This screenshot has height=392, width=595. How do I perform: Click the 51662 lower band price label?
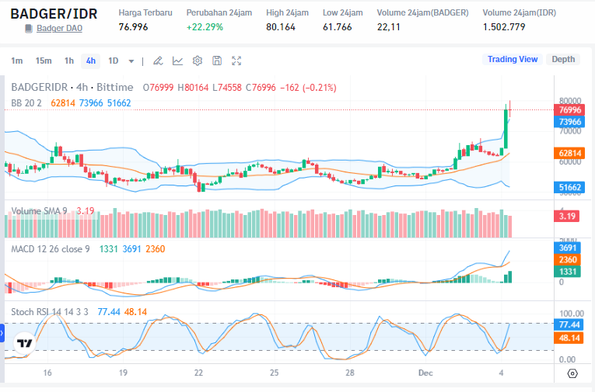569,188
